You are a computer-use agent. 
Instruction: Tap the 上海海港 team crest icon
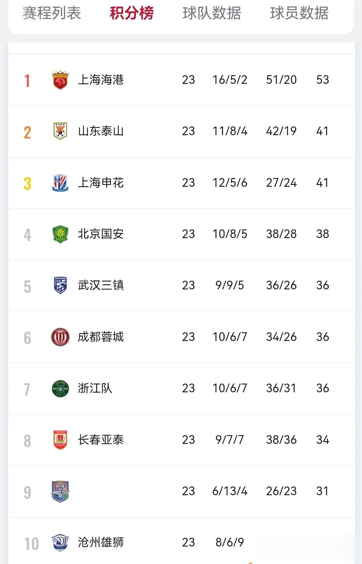point(60,80)
